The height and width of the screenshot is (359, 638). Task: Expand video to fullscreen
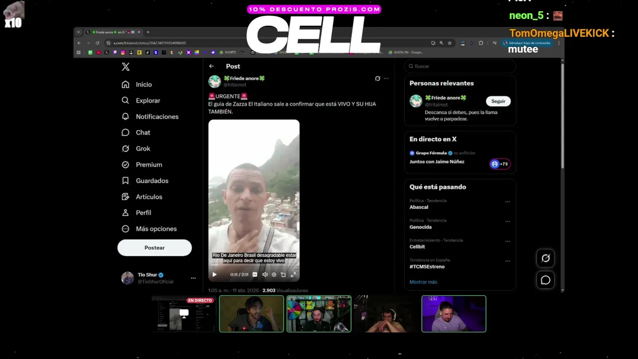[293, 274]
